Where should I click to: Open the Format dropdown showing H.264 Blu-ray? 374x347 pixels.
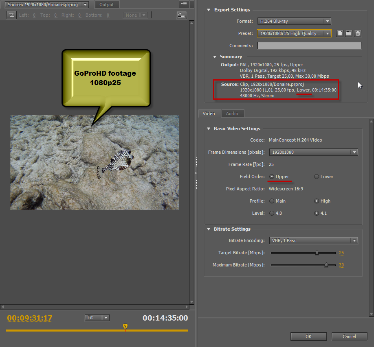293,21
